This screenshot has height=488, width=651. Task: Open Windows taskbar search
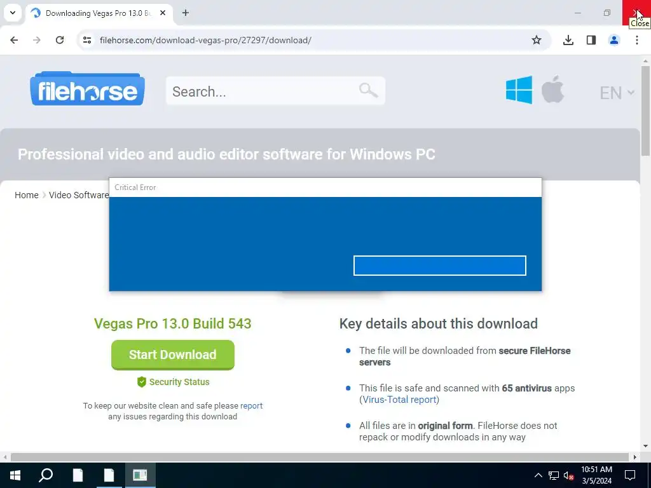tap(46, 475)
